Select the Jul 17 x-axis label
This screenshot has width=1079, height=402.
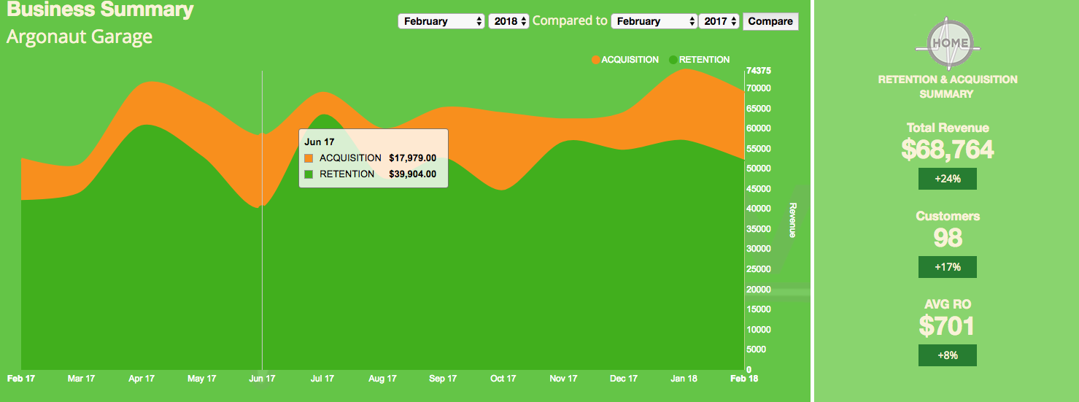pos(322,379)
